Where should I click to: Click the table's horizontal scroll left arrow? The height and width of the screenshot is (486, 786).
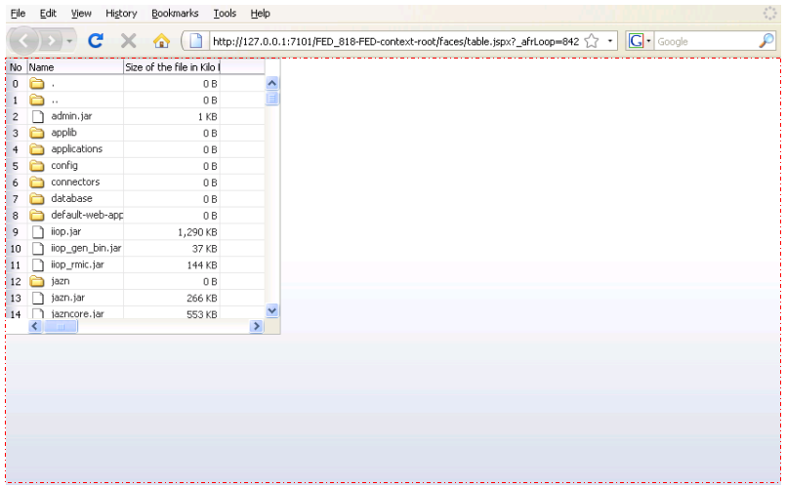tap(35, 326)
